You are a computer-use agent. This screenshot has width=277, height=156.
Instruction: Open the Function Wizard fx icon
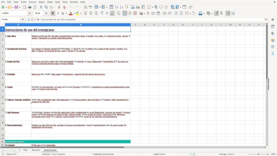[x=29, y=19]
